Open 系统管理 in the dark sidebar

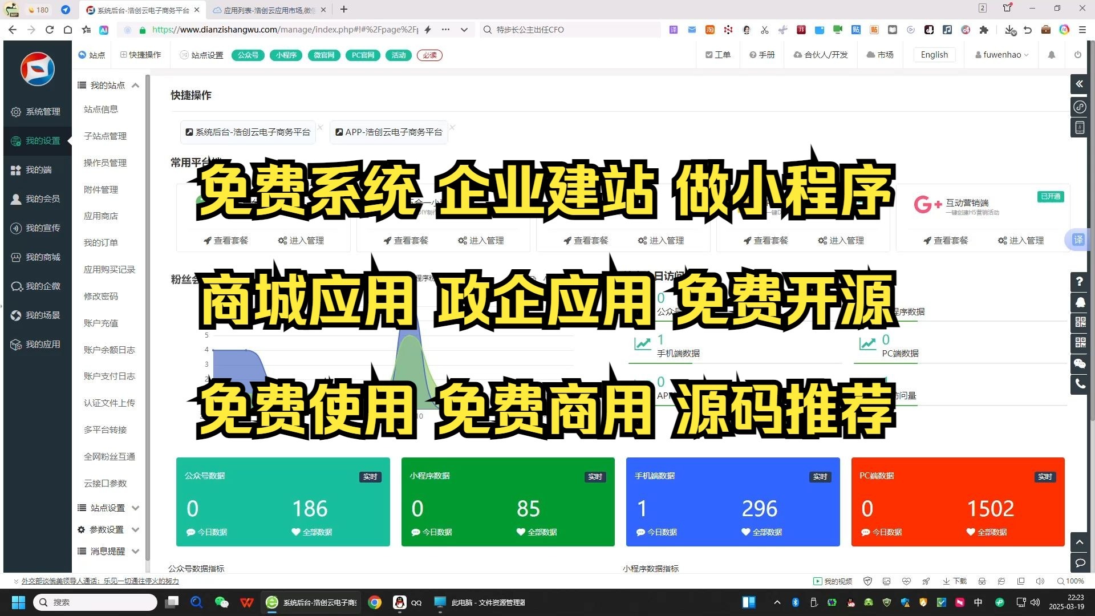36,112
